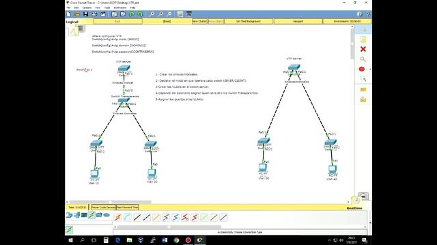Click the New Cluster button
437x245 pixels.
pyautogui.click(x=199, y=21)
